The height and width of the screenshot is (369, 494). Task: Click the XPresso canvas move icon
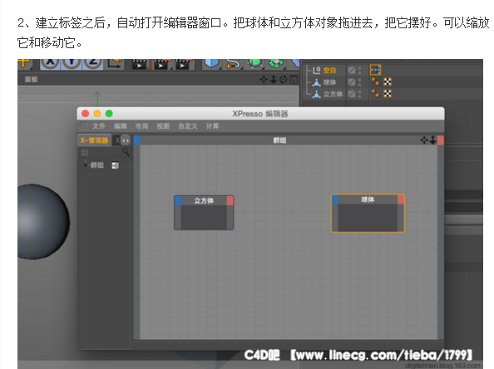click(x=424, y=140)
